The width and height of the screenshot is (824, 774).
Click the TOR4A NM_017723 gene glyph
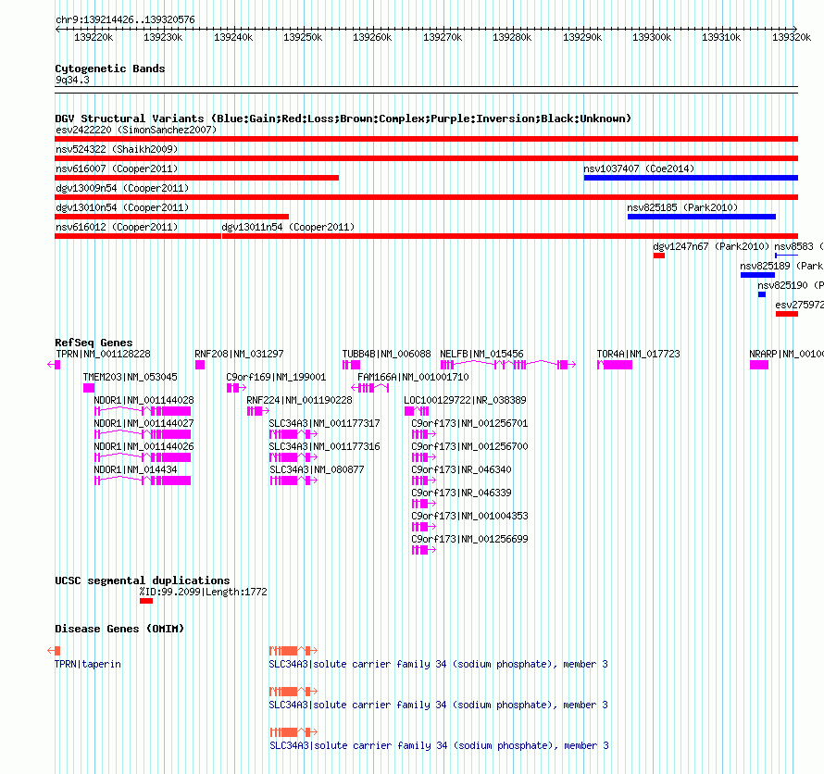pos(615,365)
